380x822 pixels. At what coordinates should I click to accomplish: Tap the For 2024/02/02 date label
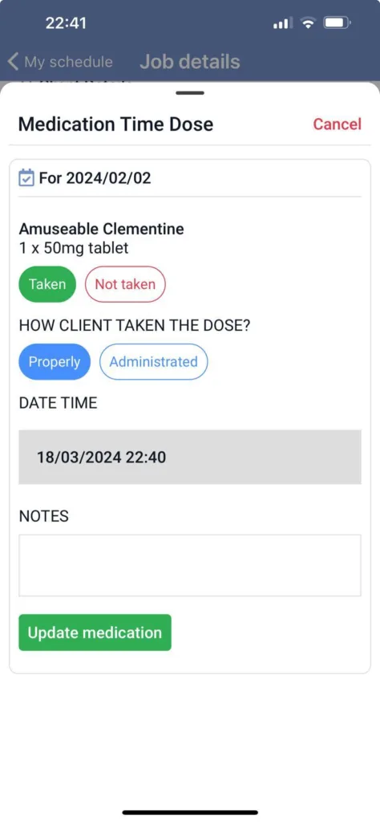(95, 178)
